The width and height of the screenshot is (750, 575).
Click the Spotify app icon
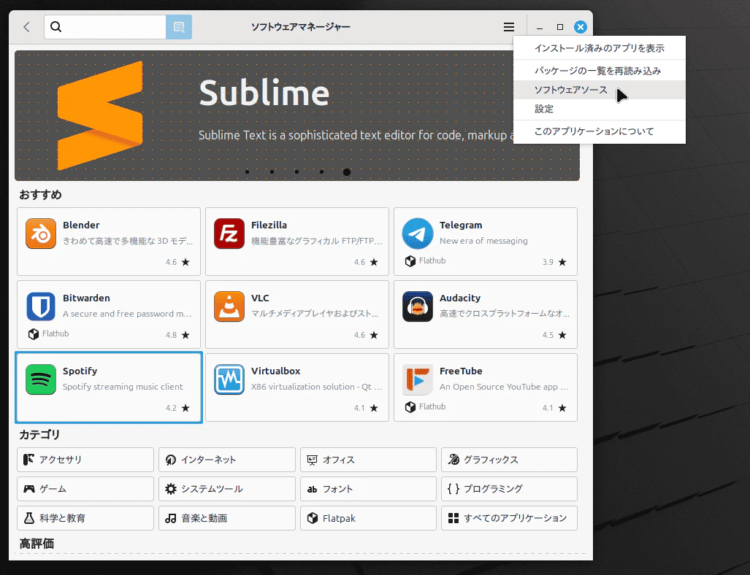[x=41, y=379]
